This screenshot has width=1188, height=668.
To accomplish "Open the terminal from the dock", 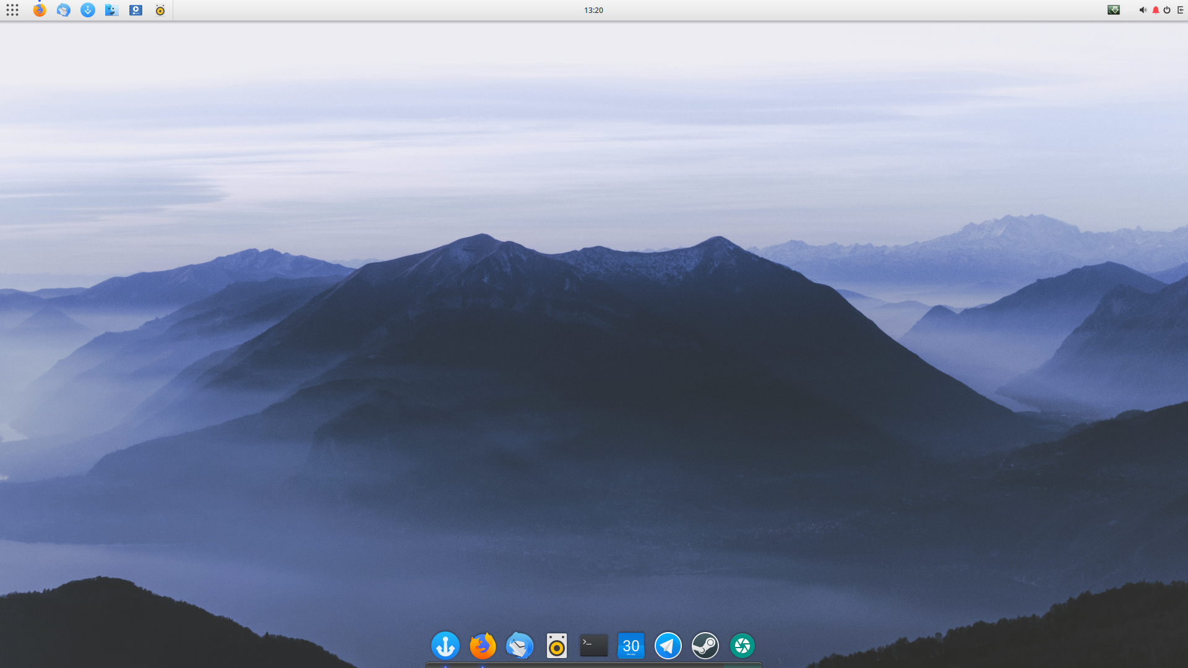I will click(594, 646).
